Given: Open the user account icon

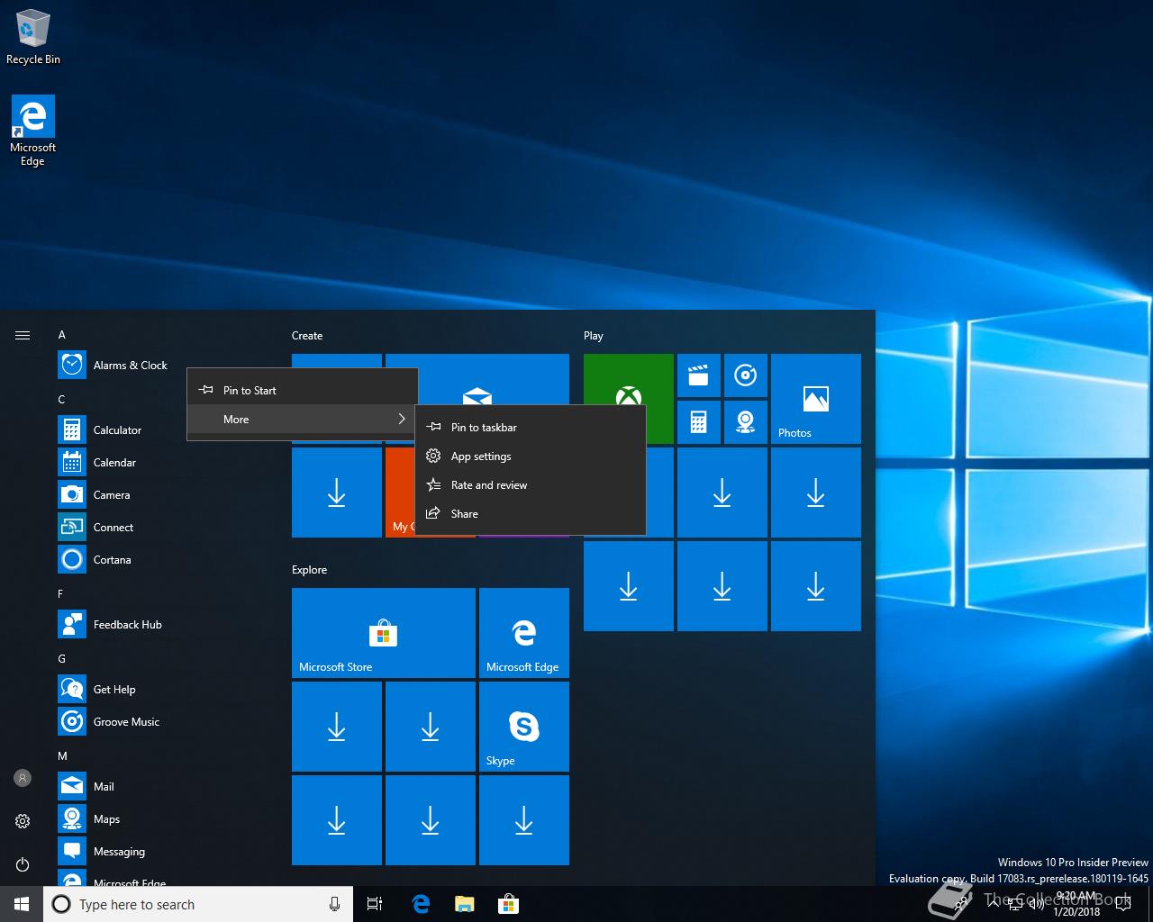Looking at the screenshot, I should (x=23, y=778).
